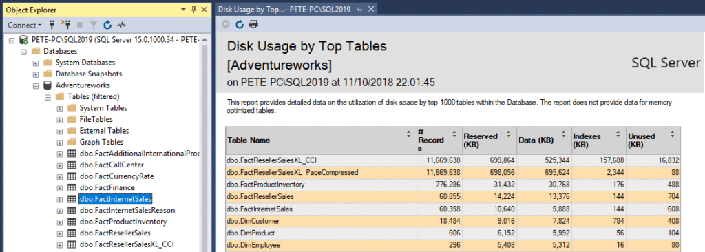705x252 pixels.
Task: Click the Disk Usage by Top Tables heading
Action: 306,46
